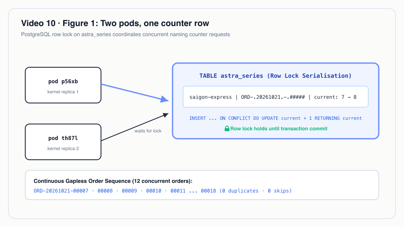Screen dimensions: 404x227
Task: Click the 'kernel replica 2' label
Action: tap(63, 148)
